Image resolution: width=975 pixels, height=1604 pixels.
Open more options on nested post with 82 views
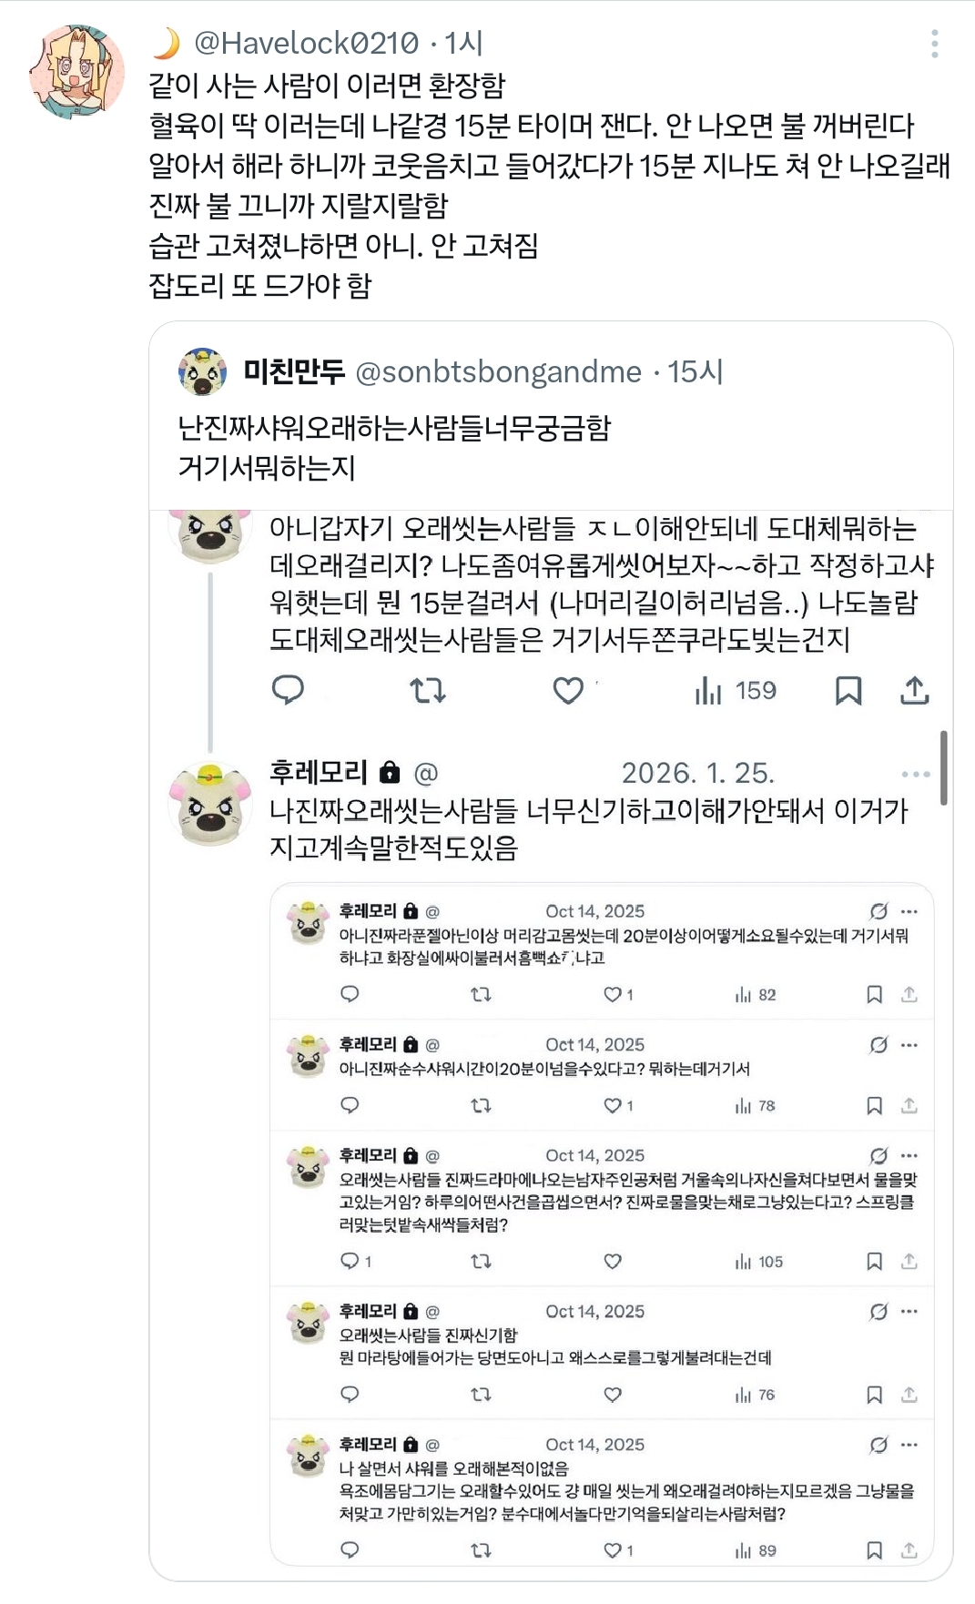pos(909,911)
